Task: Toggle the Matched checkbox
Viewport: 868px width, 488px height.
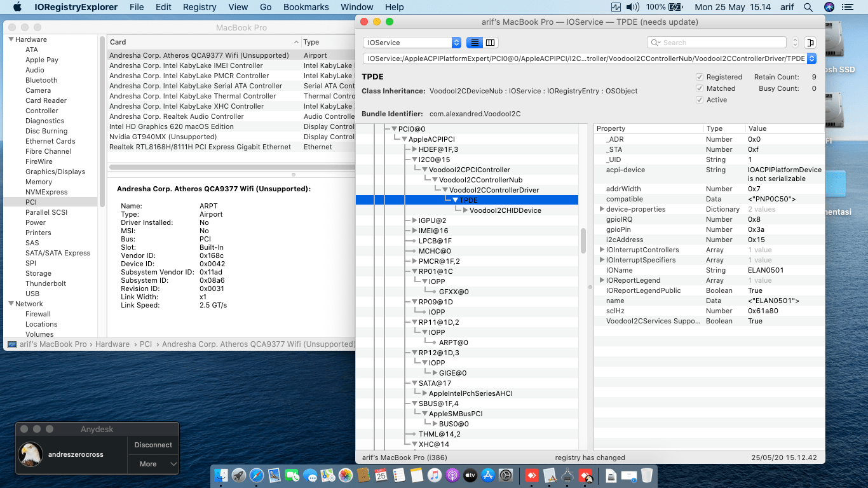Action: coord(700,88)
